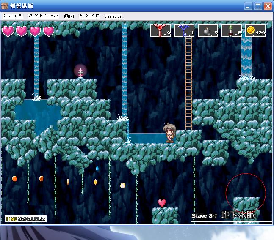Viewport: 274px width, 240px height.
Task: Click the TIME 00:51.23 timer display
Action: pos(25,219)
